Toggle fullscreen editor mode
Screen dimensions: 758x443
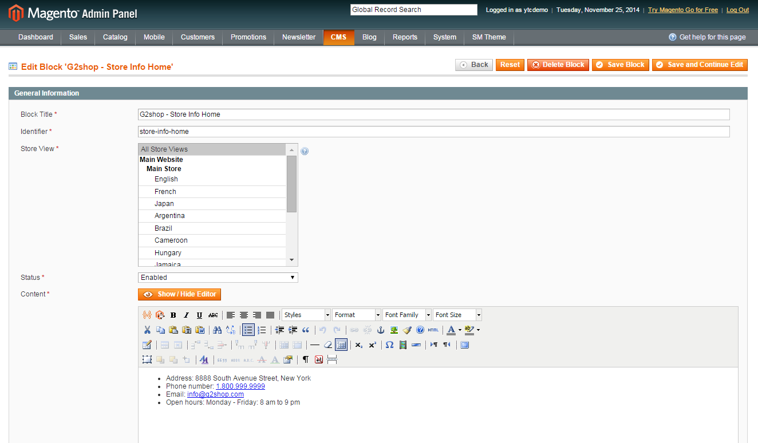pyautogui.click(x=465, y=345)
